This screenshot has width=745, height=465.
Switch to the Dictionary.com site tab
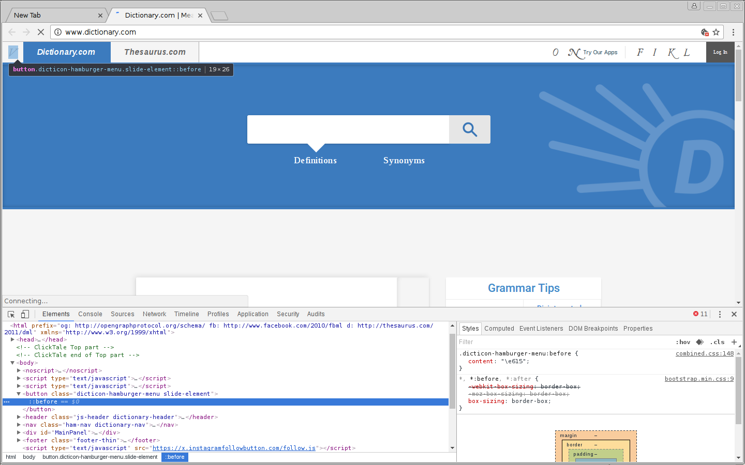(66, 52)
